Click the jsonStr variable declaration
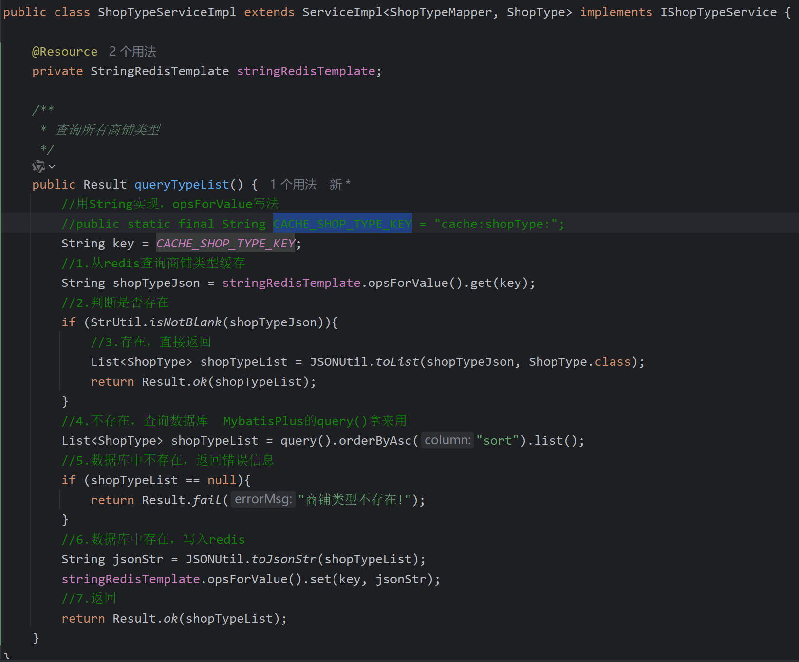This screenshot has height=662, width=799. pyautogui.click(x=138, y=559)
